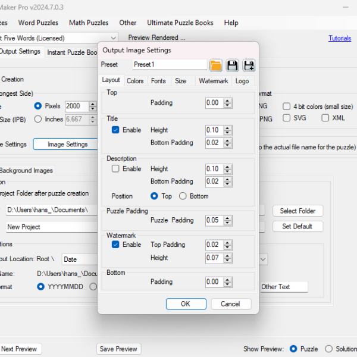Expand the puzzle type dropdown with Five Words

coord(113,38)
